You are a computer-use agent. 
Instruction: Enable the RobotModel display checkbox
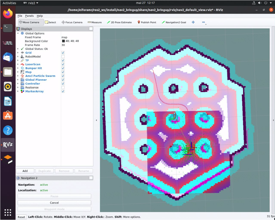click(63, 56)
